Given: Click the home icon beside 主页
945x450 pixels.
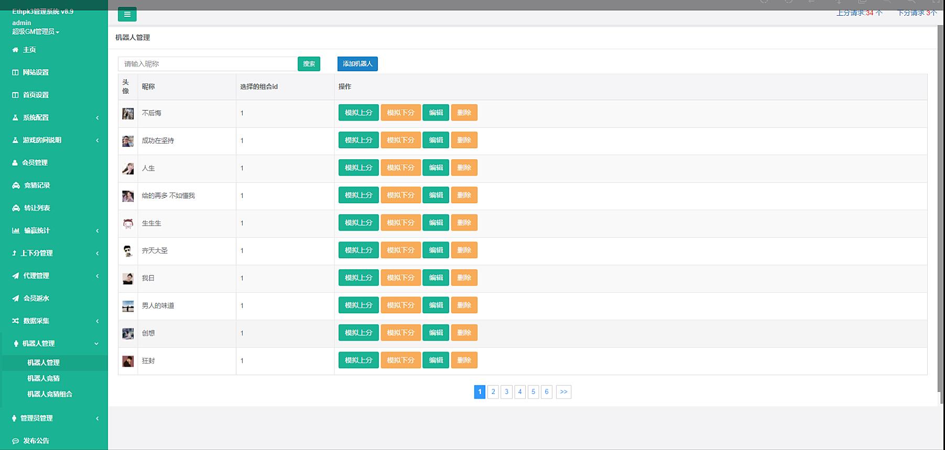Looking at the screenshot, I should (15, 50).
